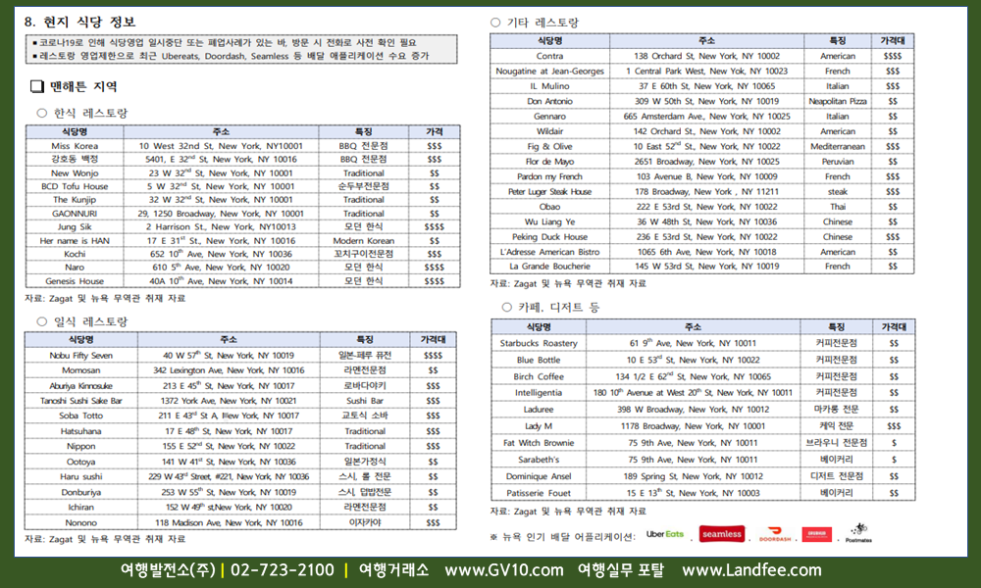This screenshot has height=588, width=981.
Task: Select the Fig & Olive cell
Action: [550, 146]
